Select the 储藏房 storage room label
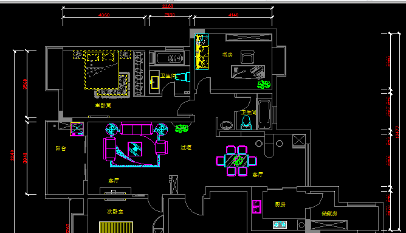 (x=329, y=214)
